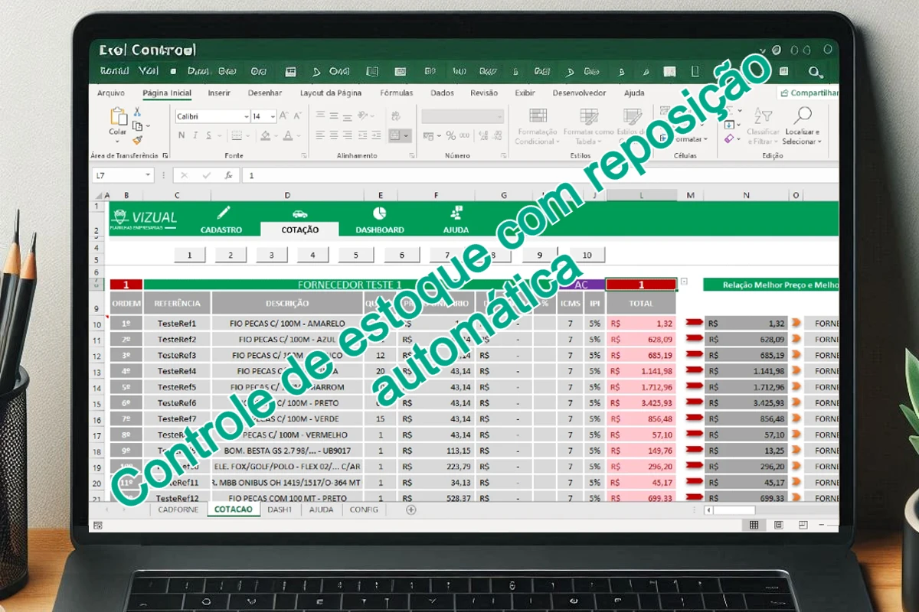Image resolution: width=919 pixels, height=612 pixels.
Task: Click the fill color bucket swatch
Action: tap(266, 135)
